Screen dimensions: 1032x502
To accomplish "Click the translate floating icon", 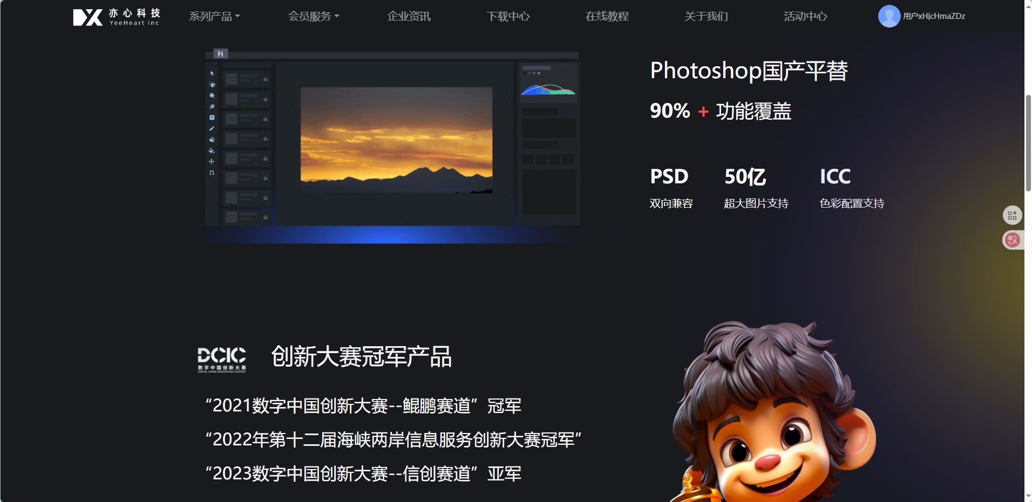I will pos(1012,240).
